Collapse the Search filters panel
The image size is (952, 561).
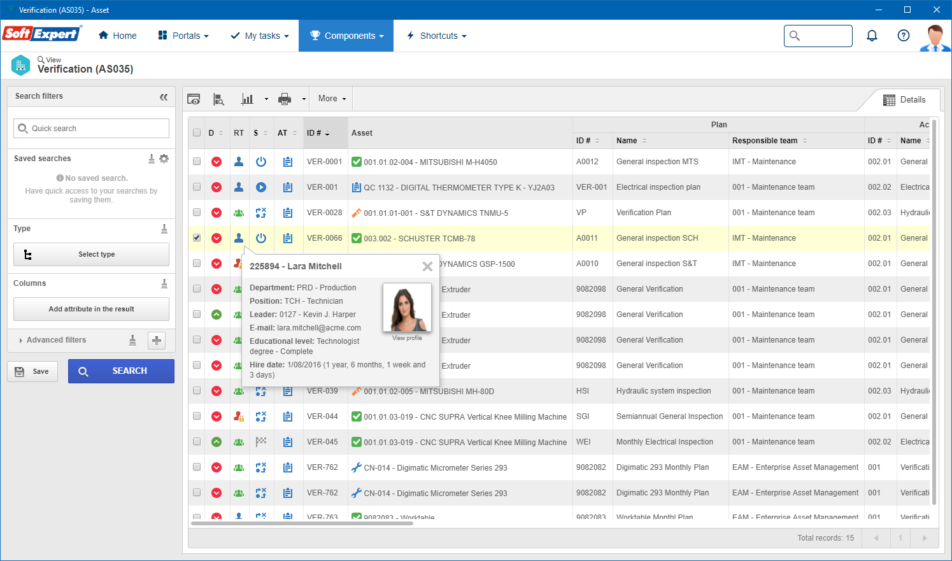tap(164, 97)
